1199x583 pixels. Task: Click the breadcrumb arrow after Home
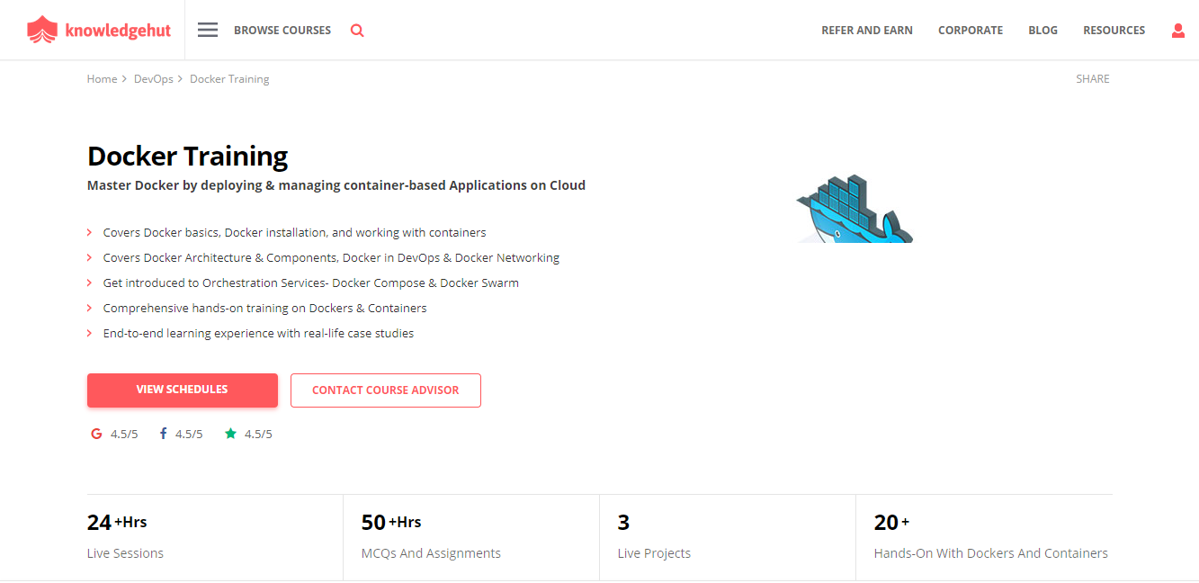(x=123, y=78)
